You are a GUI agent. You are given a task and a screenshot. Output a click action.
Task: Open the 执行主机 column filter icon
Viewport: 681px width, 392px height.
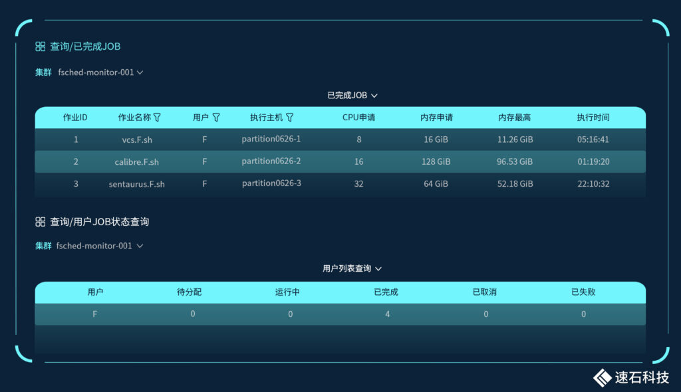pos(289,118)
